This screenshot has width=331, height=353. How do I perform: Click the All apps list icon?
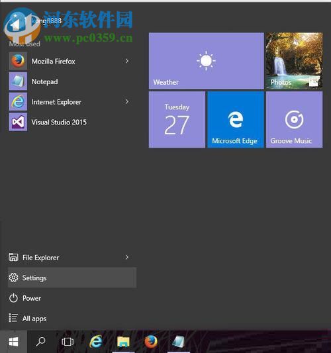(13, 318)
